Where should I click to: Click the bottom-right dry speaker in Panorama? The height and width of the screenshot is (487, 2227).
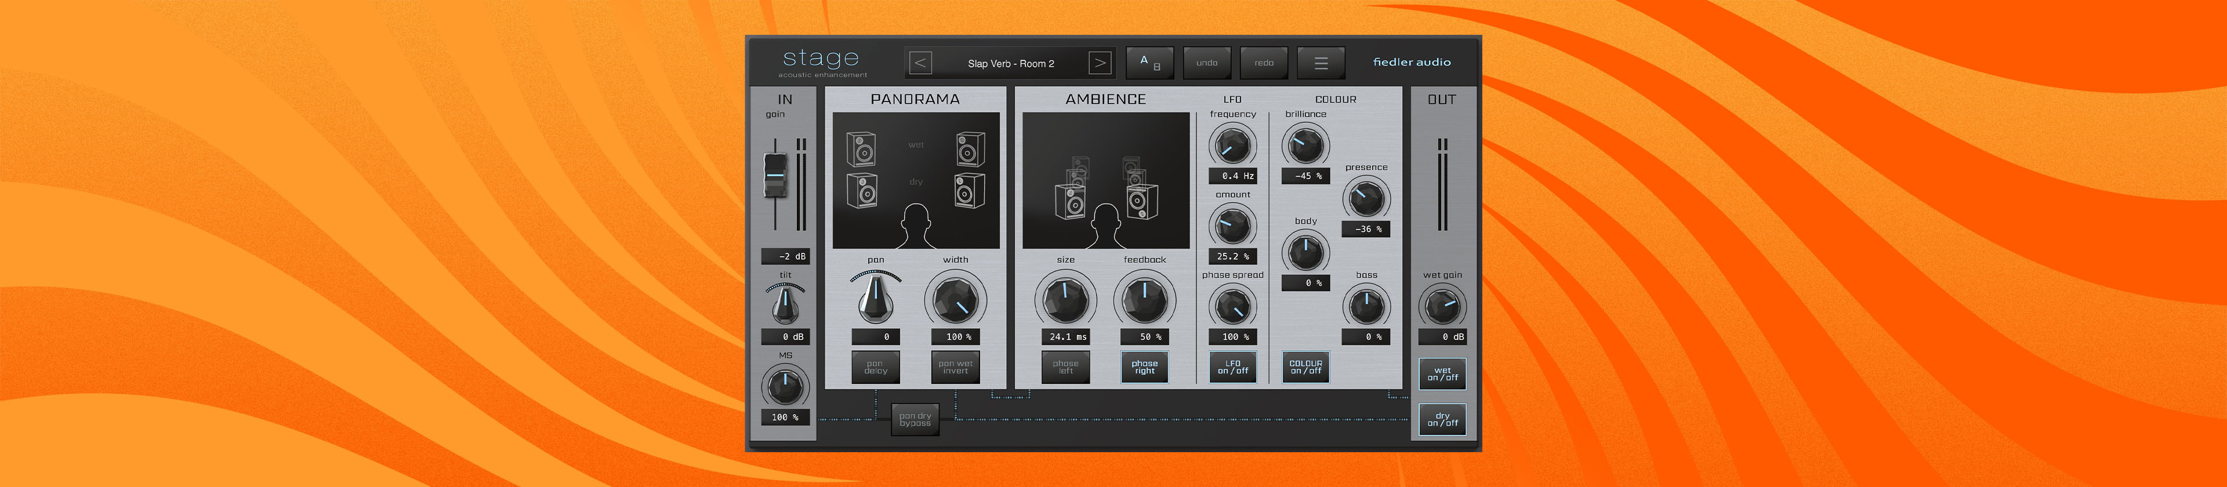tap(970, 190)
